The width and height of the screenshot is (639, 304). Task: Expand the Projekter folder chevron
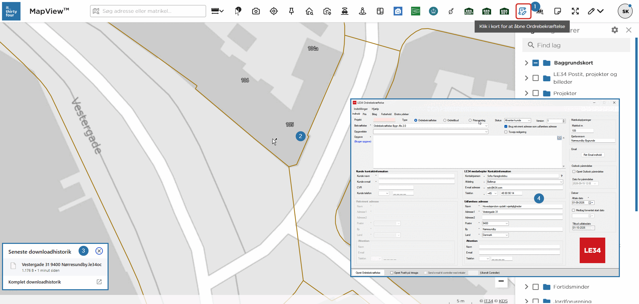[526, 93]
